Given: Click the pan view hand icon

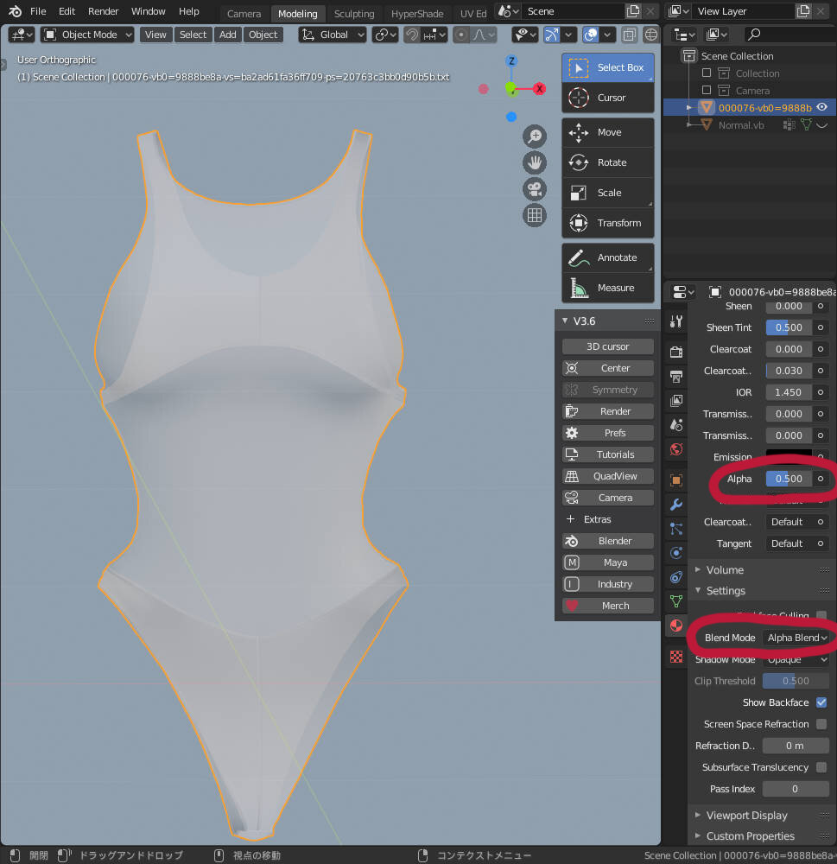Looking at the screenshot, I should pyautogui.click(x=535, y=162).
